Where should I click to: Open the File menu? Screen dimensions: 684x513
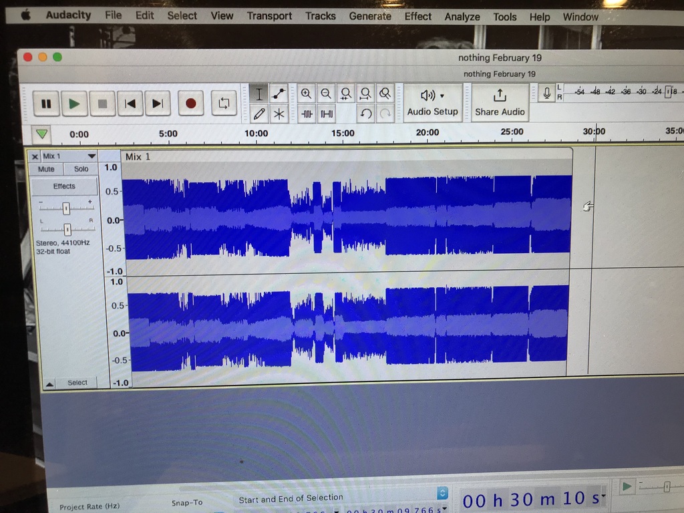[113, 15]
